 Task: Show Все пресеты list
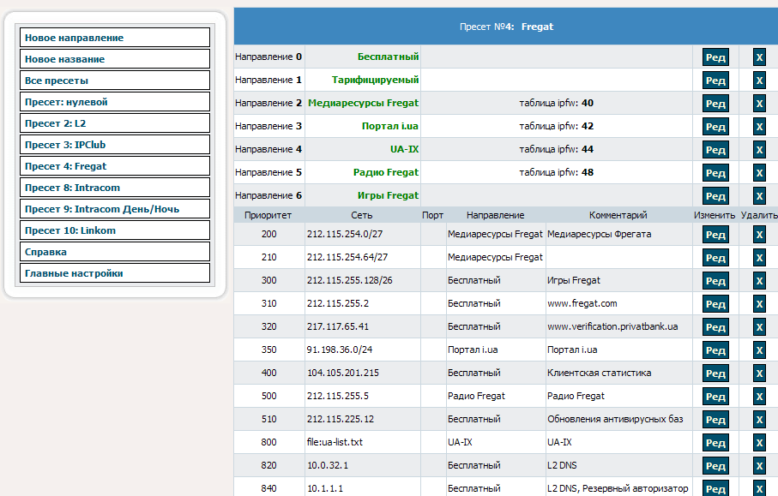point(115,81)
